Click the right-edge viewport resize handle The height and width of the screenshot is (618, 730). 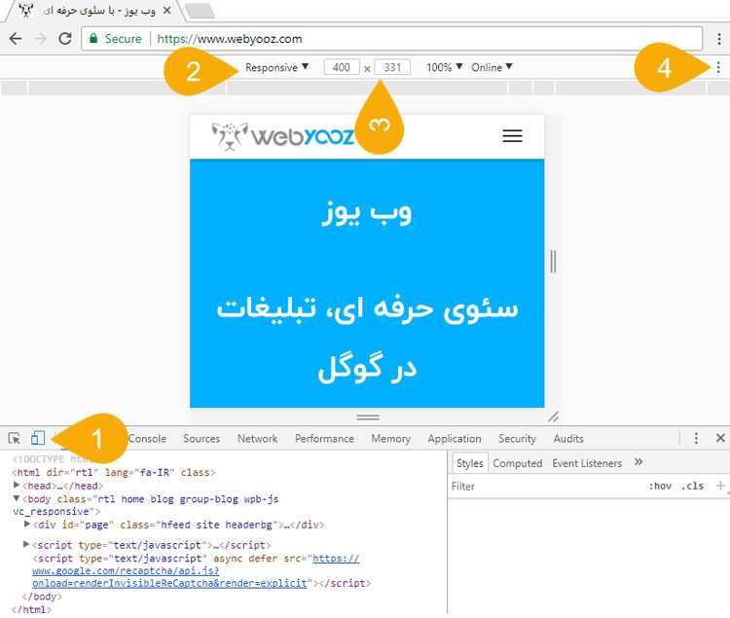coord(553,261)
